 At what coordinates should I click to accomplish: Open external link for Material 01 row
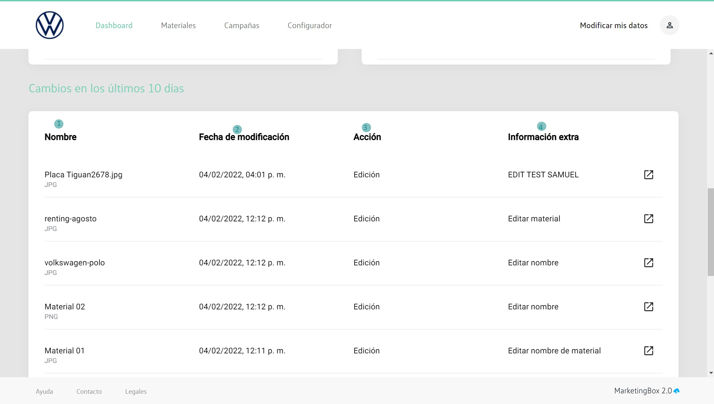pos(648,351)
